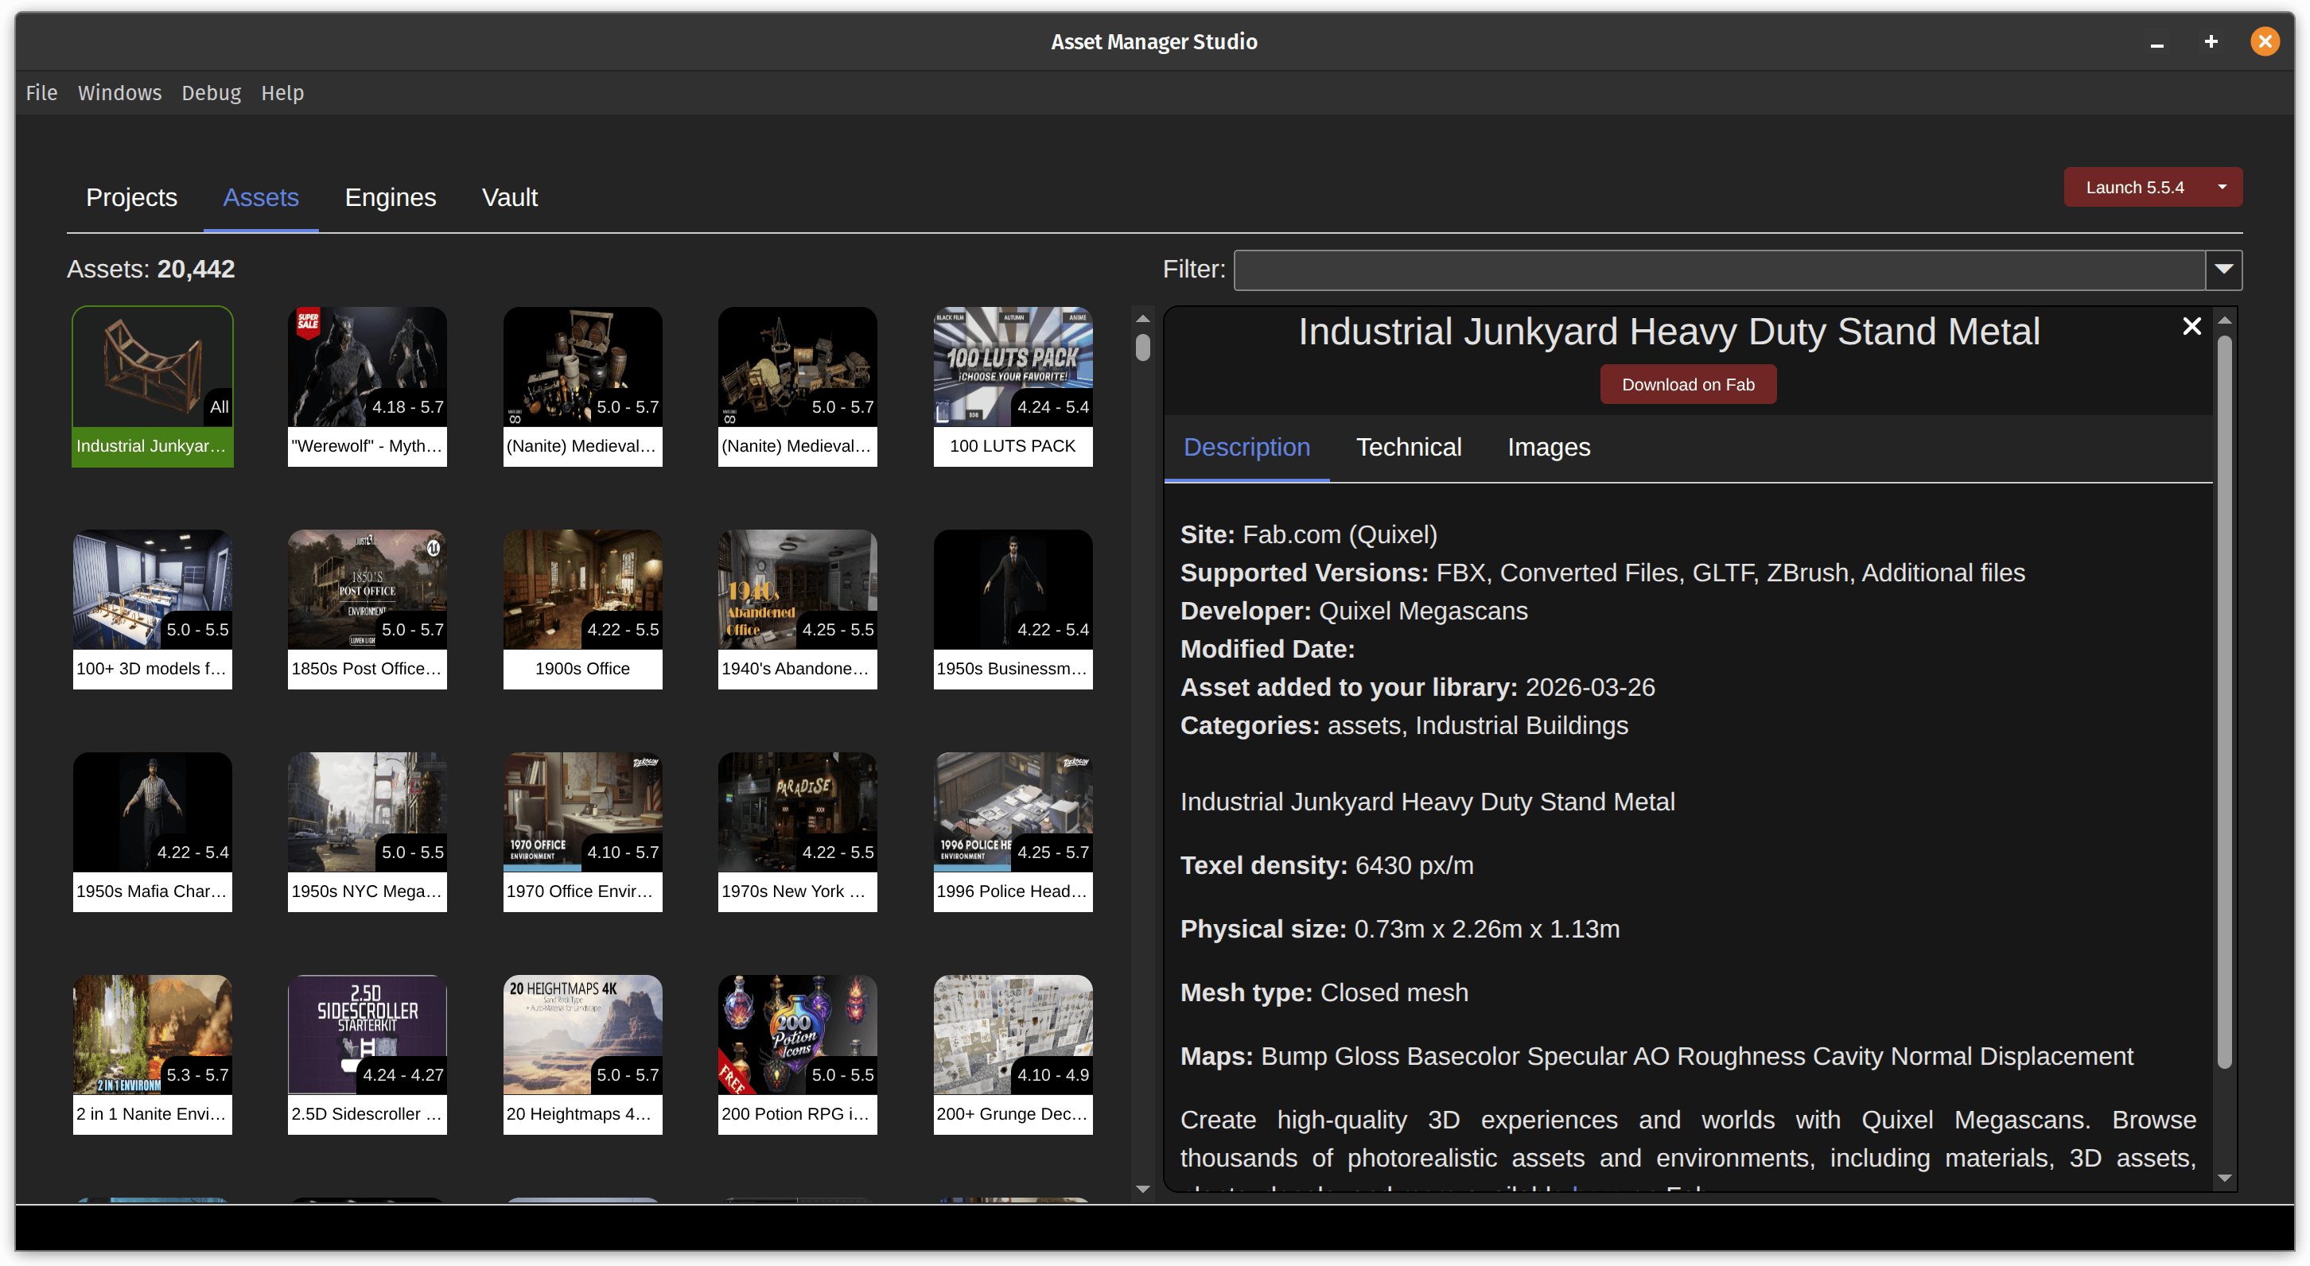
Task: Click the Launch 5.5.4 button
Action: coord(2134,188)
